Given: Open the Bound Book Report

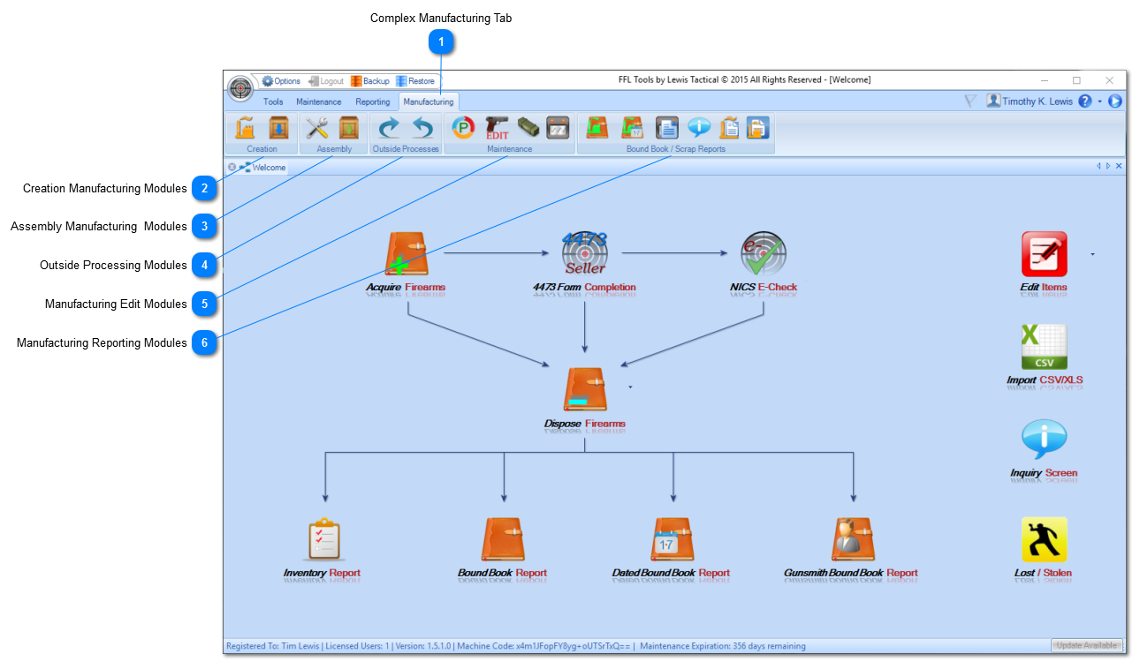Looking at the screenshot, I should [503, 548].
